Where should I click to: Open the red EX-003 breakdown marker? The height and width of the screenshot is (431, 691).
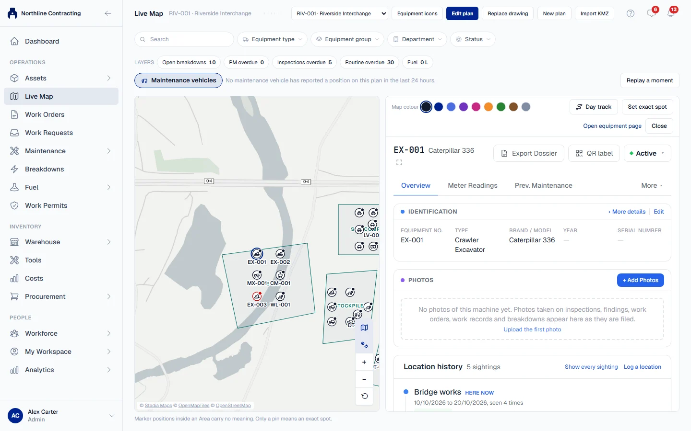(257, 296)
